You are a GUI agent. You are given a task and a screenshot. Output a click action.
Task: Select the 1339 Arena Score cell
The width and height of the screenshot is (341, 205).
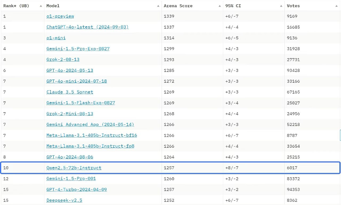click(169, 16)
